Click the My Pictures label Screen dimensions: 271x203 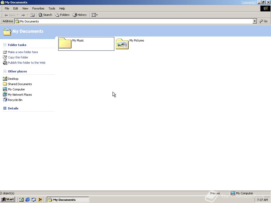coord(137,40)
